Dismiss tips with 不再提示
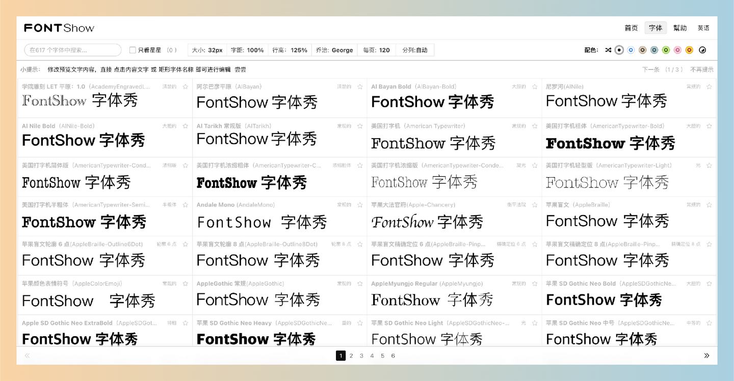The height and width of the screenshot is (381, 734). [702, 69]
